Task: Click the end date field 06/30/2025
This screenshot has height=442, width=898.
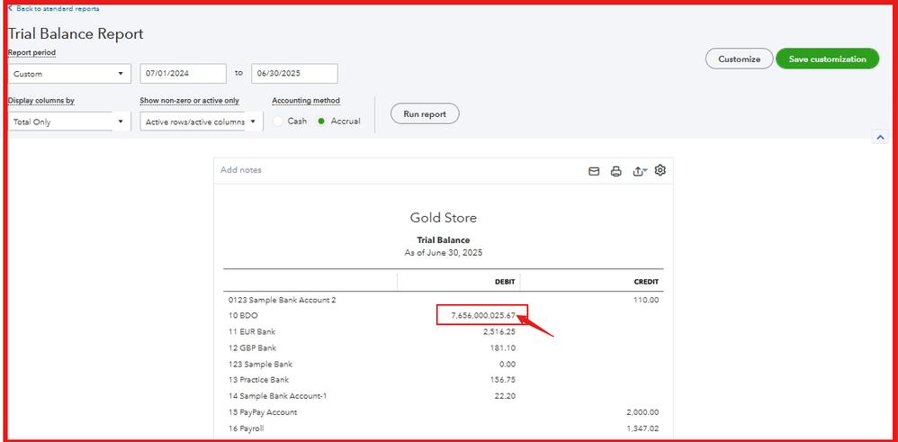Action: 294,74
